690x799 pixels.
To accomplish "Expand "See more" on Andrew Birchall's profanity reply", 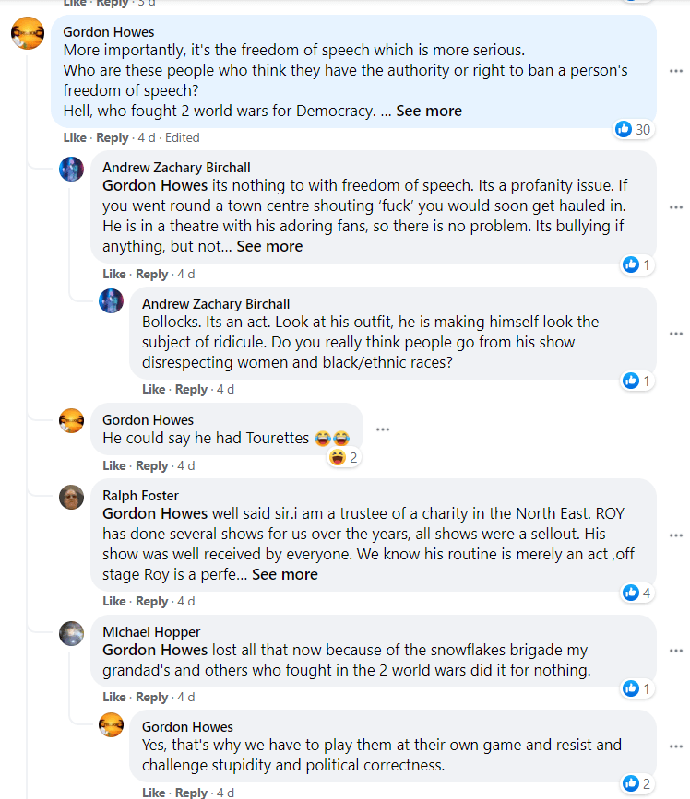I will pos(269,246).
